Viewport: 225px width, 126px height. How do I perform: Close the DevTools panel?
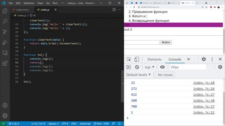tap(220, 59)
